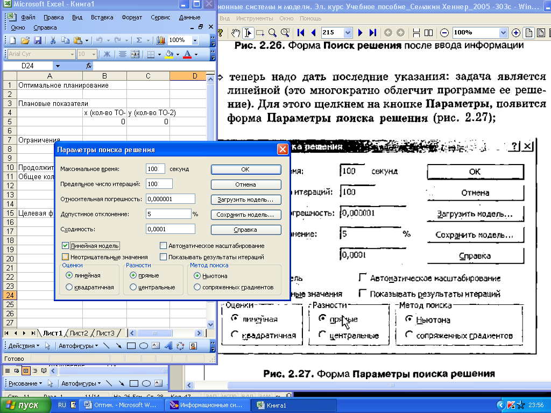Open the Сервис menu
This screenshot has height=413, width=551.
160,17
